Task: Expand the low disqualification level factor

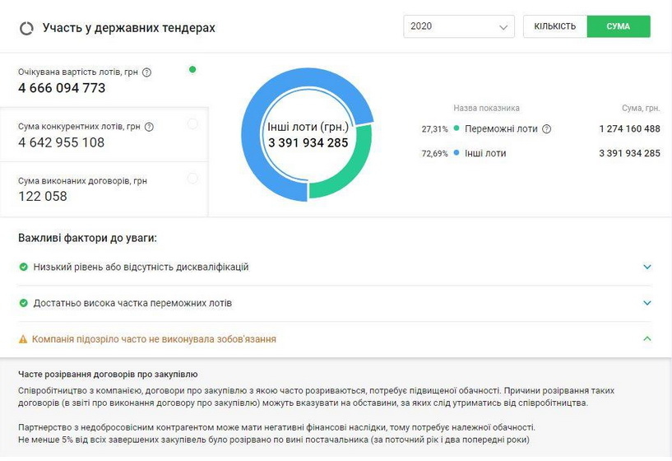Action: coord(647,268)
